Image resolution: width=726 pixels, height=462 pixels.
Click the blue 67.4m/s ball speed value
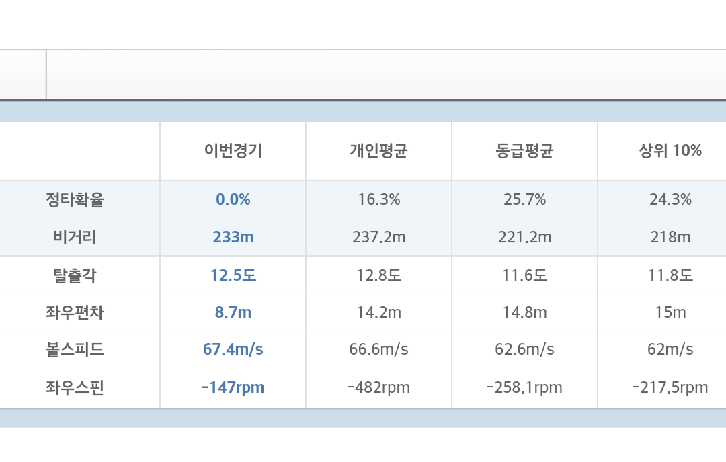coord(233,349)
